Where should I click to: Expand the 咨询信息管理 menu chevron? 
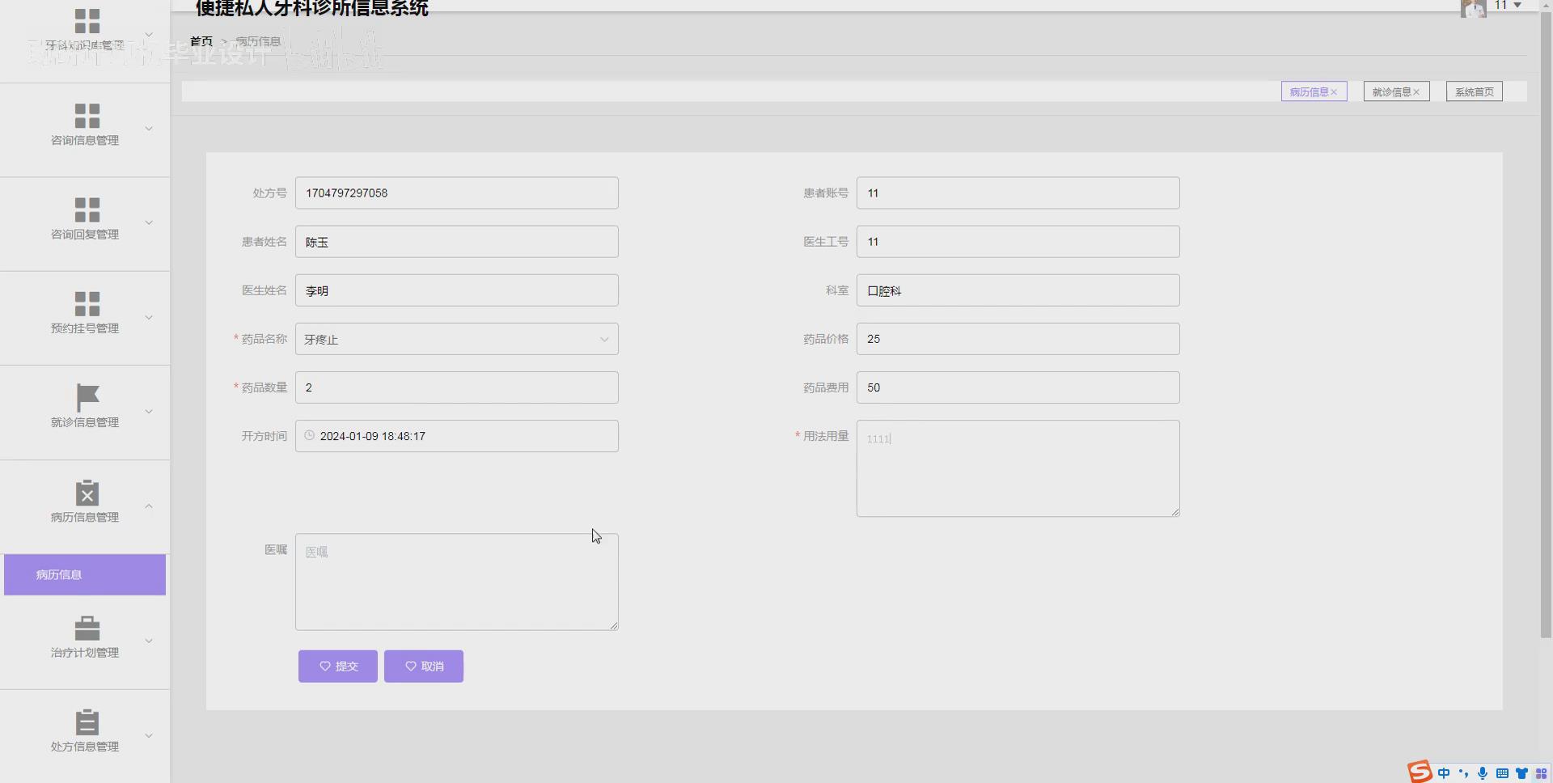(x=149, y=129)
